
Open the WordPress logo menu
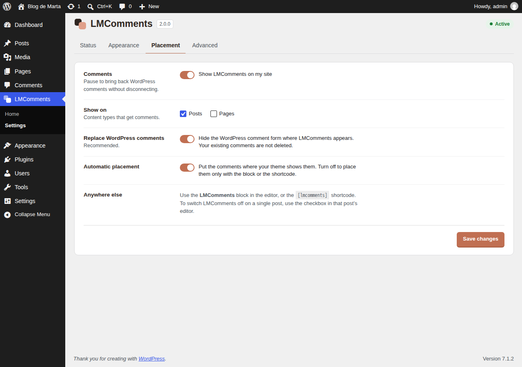coord(7,7)
